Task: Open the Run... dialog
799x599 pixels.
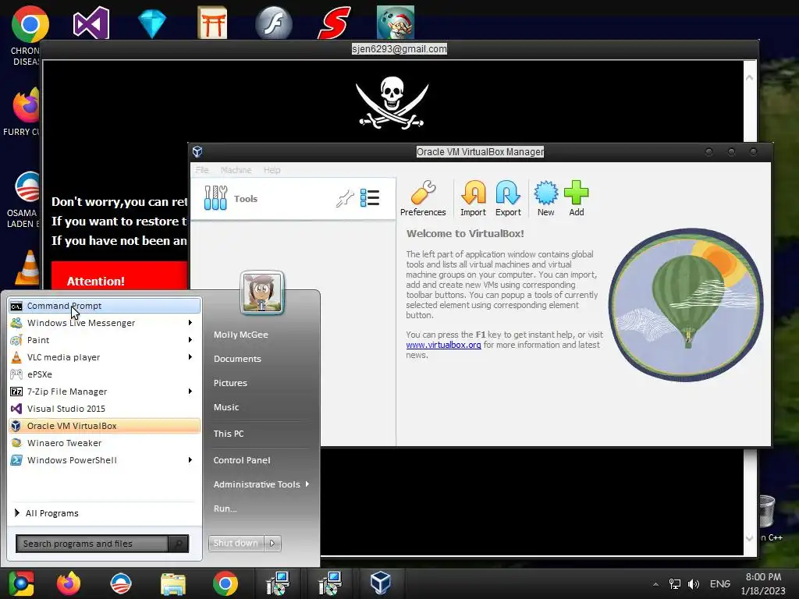Action: pos(225,509)
